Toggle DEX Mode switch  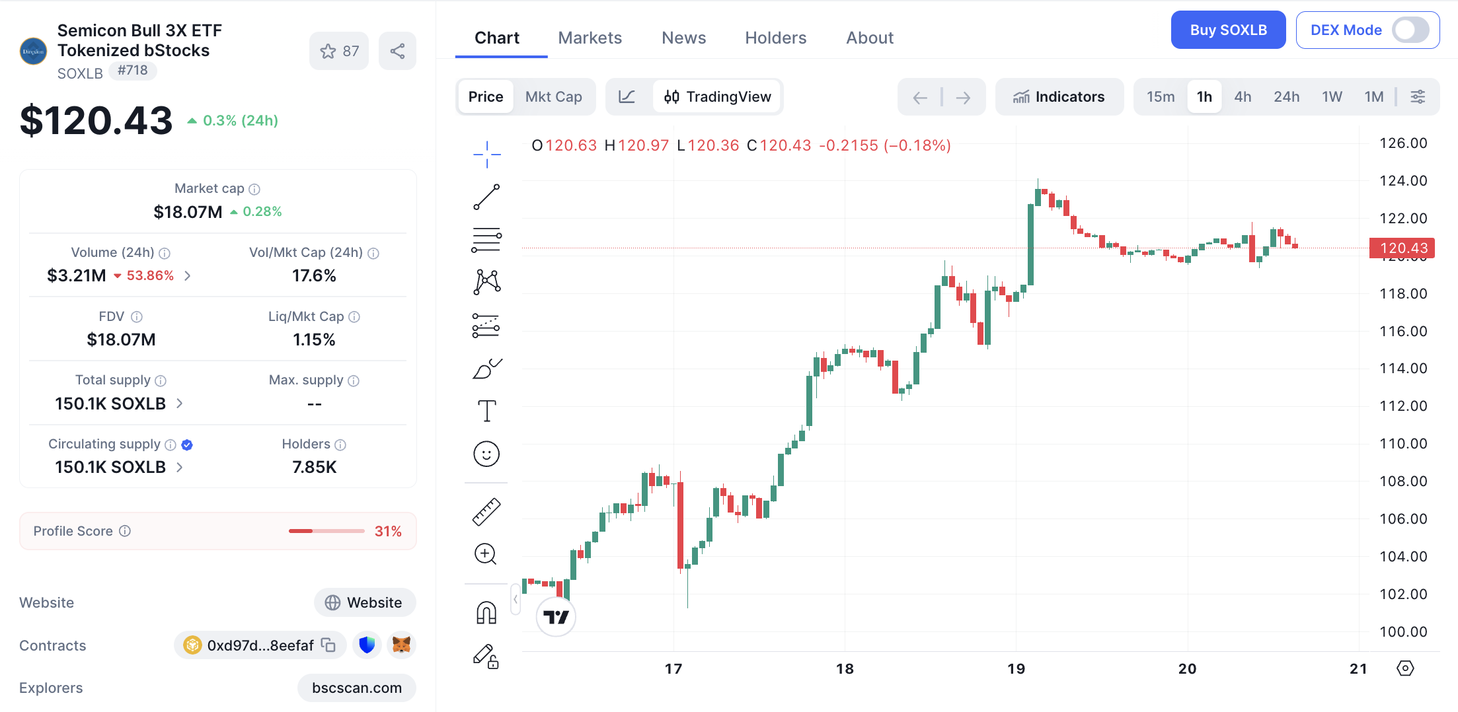point(1410,30)
